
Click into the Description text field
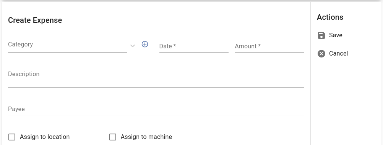156,78
